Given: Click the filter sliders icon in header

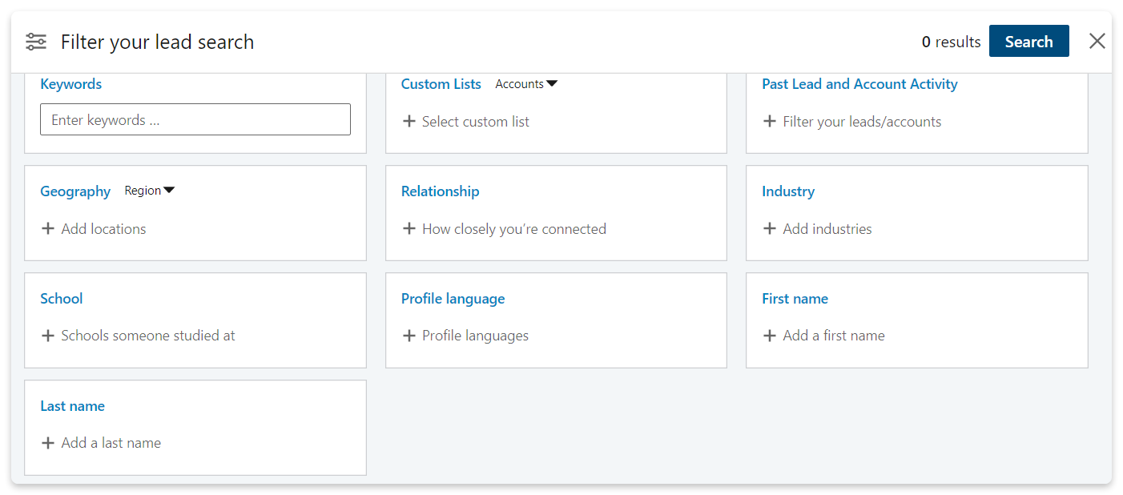Looking at the screenshot, I should click(x=36, y=42).
